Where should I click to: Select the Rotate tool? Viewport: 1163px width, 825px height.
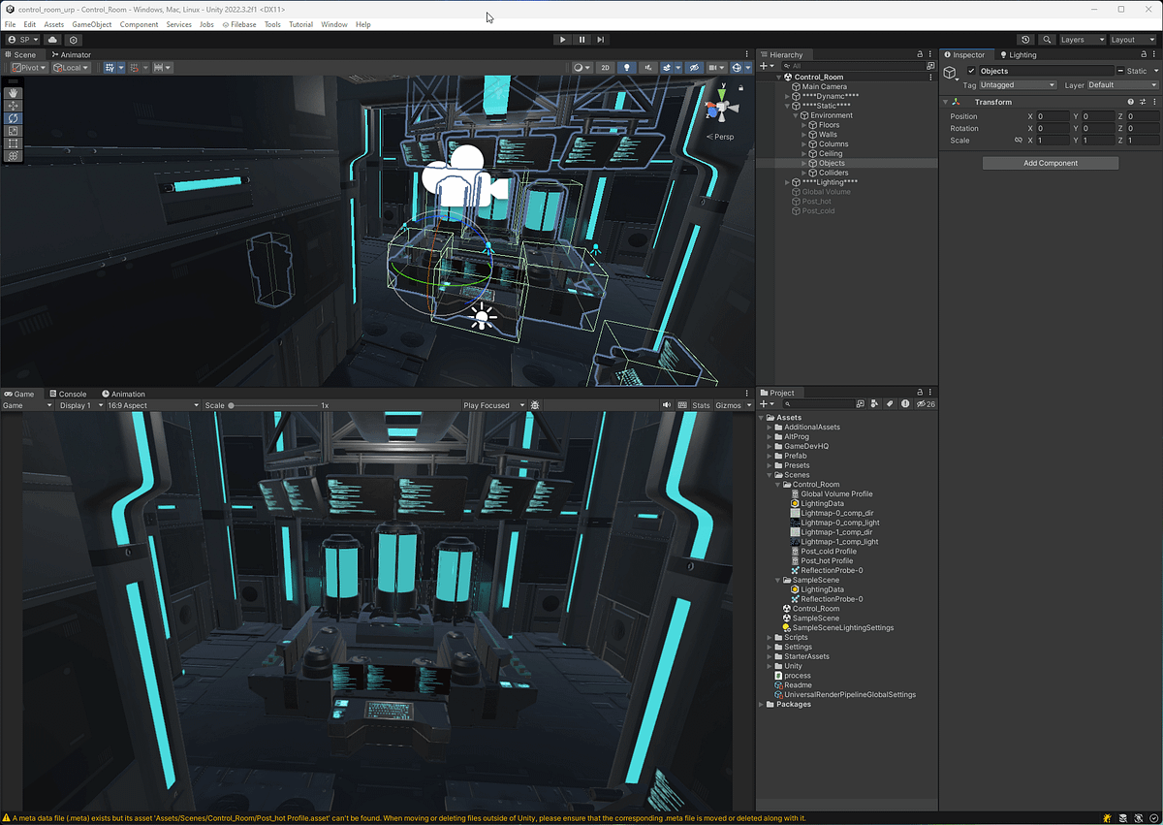(x=13, y=118)
